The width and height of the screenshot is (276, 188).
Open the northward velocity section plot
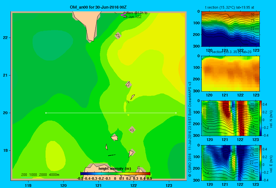[x=230, y=118]
